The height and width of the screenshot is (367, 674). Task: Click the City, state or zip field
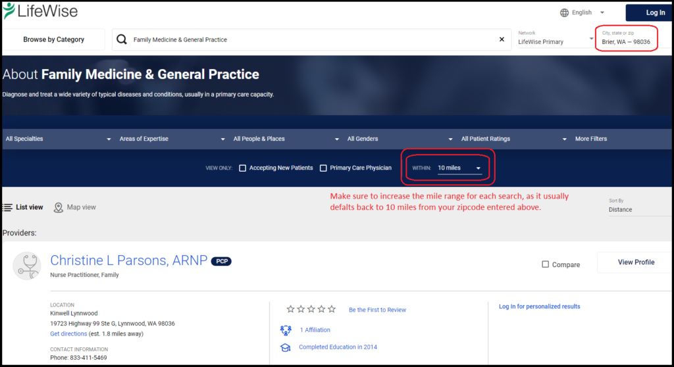(627, 39)
